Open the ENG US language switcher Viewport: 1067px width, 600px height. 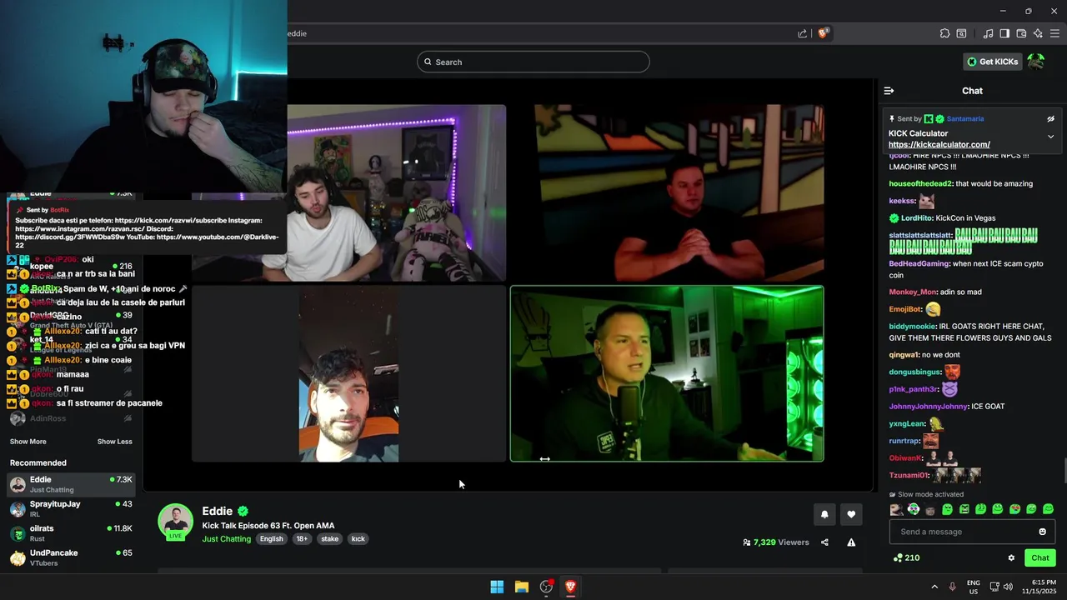pyautogui.click(x=973, y=587)
